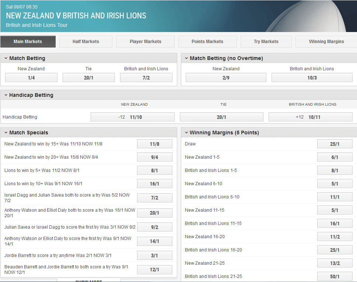Collapse the Match Specials section
This screenshot has width=357, height=282.
coord(6,133)
